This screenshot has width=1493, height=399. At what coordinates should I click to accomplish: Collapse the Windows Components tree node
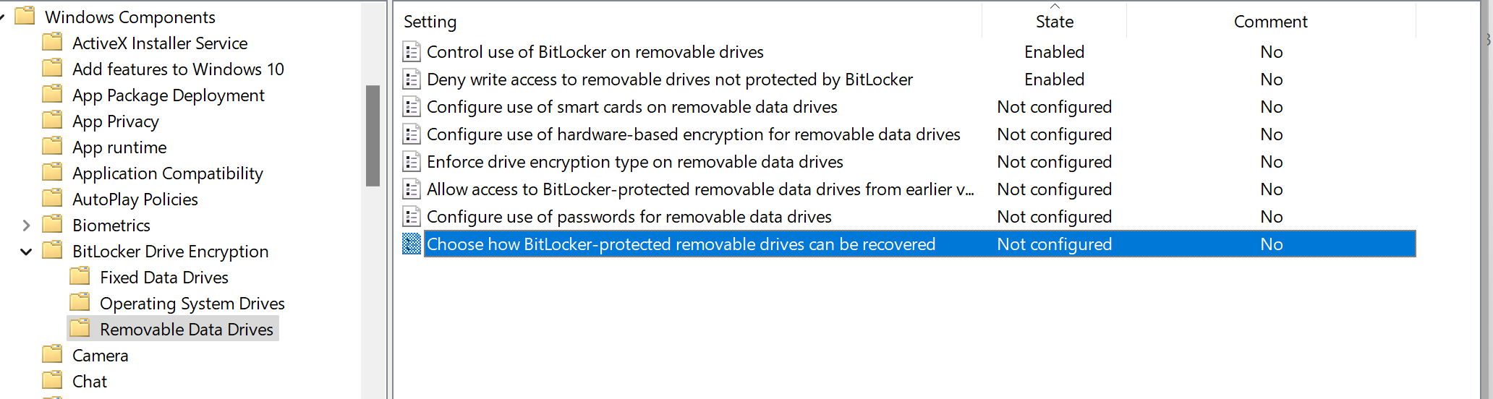(x=2, y=17)
